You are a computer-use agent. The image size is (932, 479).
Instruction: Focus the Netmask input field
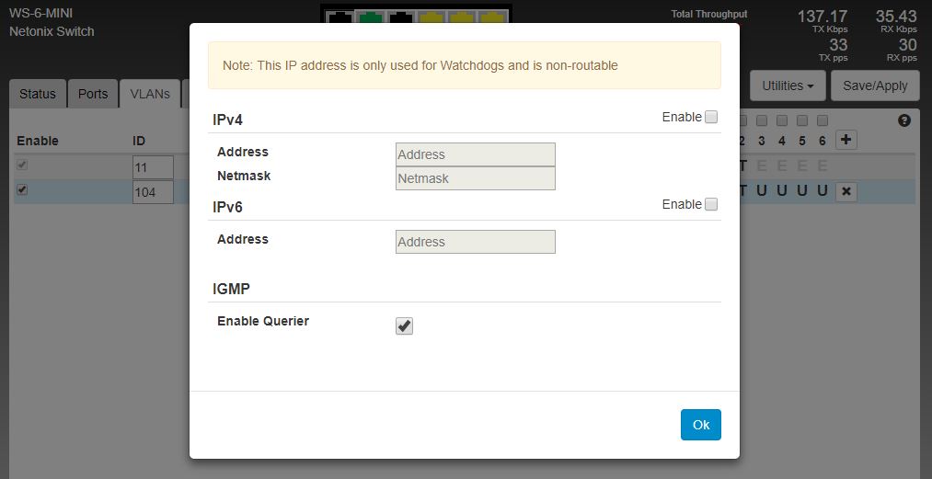coord(475,178)
